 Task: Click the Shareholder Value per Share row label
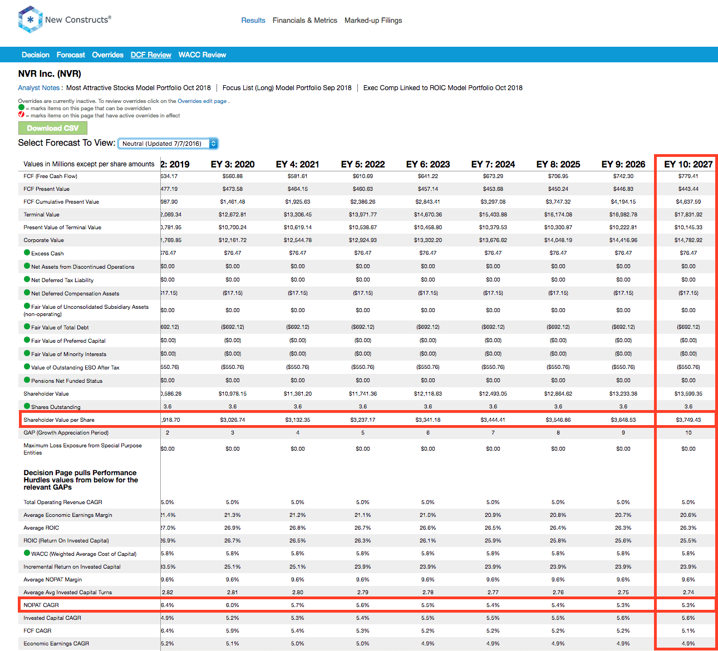[59, 420]
